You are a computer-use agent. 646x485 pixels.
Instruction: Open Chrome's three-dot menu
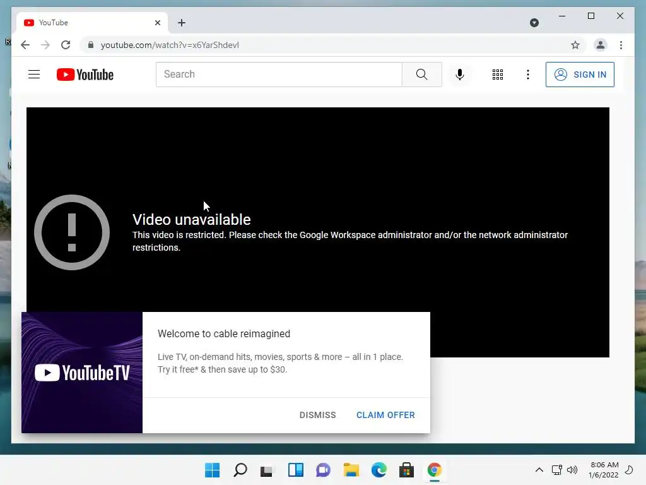[x=621, y=45]
